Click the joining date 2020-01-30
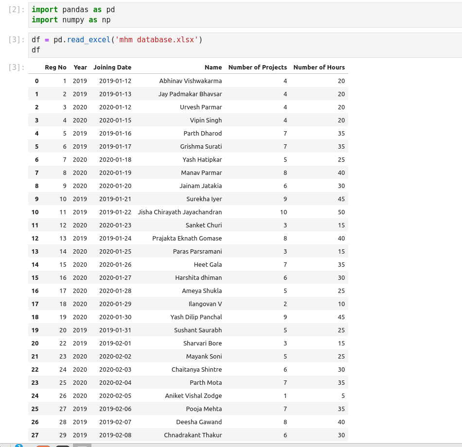Viewport: 462px width, 447px height. click(x=115, y=317)
